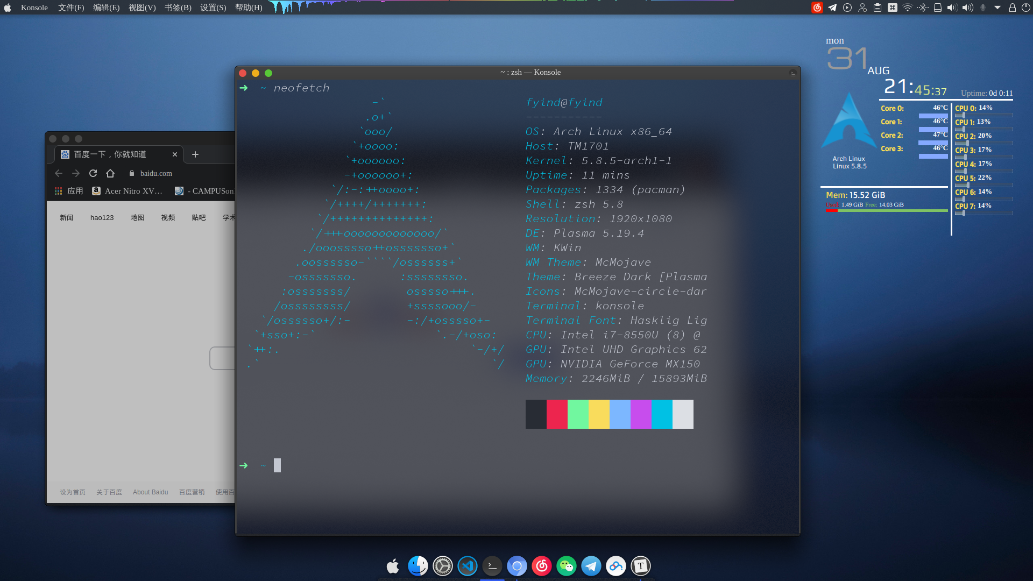
Task: Click the 新闻 link on Baidu
Action: (x=67, y=217)
